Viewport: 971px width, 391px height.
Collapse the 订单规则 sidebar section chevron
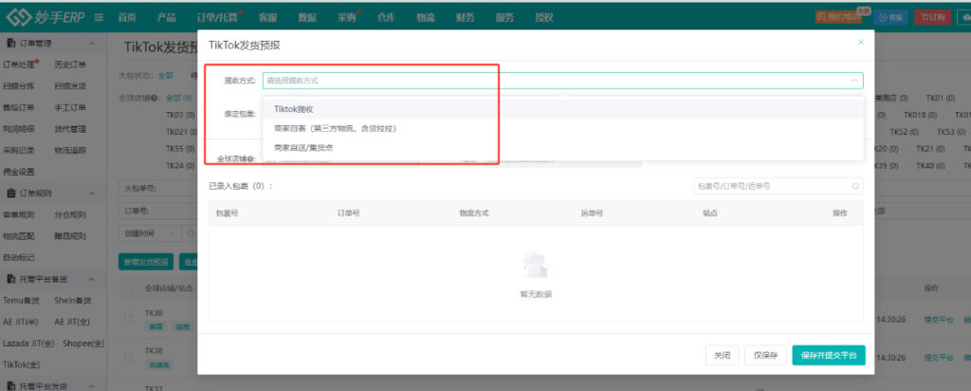92,194
